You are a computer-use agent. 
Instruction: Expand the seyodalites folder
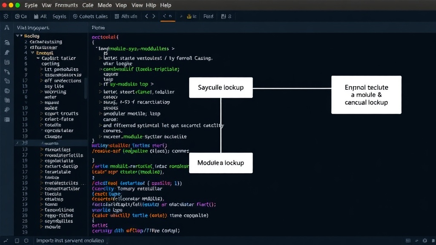point(41,221)
